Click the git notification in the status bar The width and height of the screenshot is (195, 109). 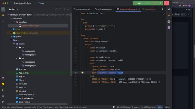(x=44, y=107)
